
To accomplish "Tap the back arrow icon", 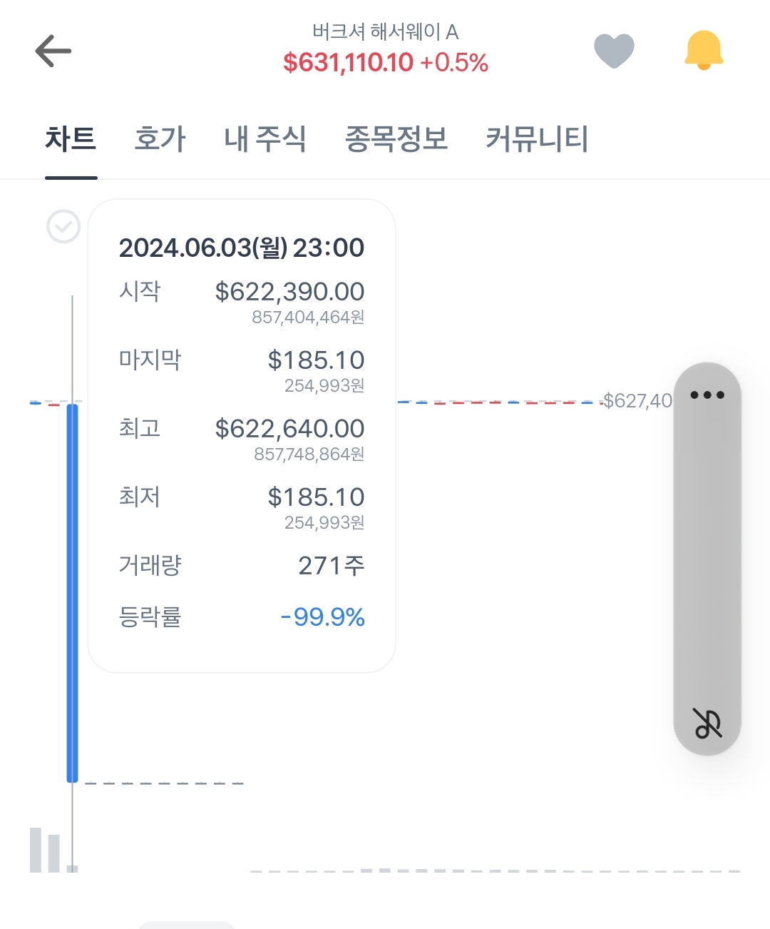I will click(x=53, y=51).
